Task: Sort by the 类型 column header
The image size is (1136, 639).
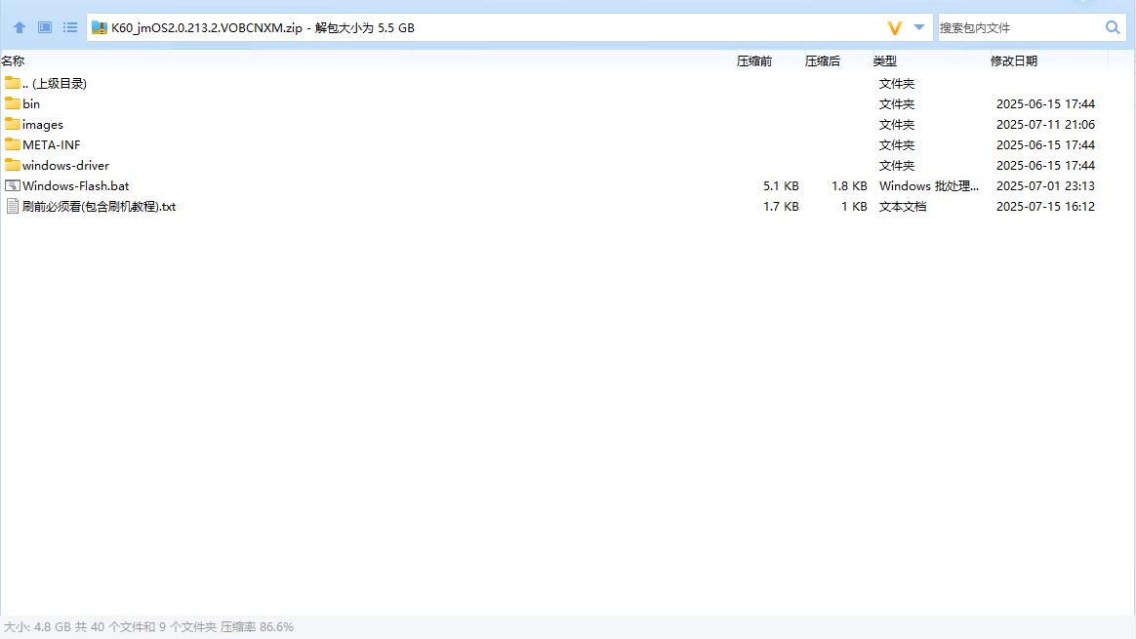Action: coord(884,60)
